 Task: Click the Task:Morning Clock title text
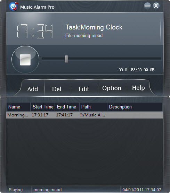coord(94,27)
